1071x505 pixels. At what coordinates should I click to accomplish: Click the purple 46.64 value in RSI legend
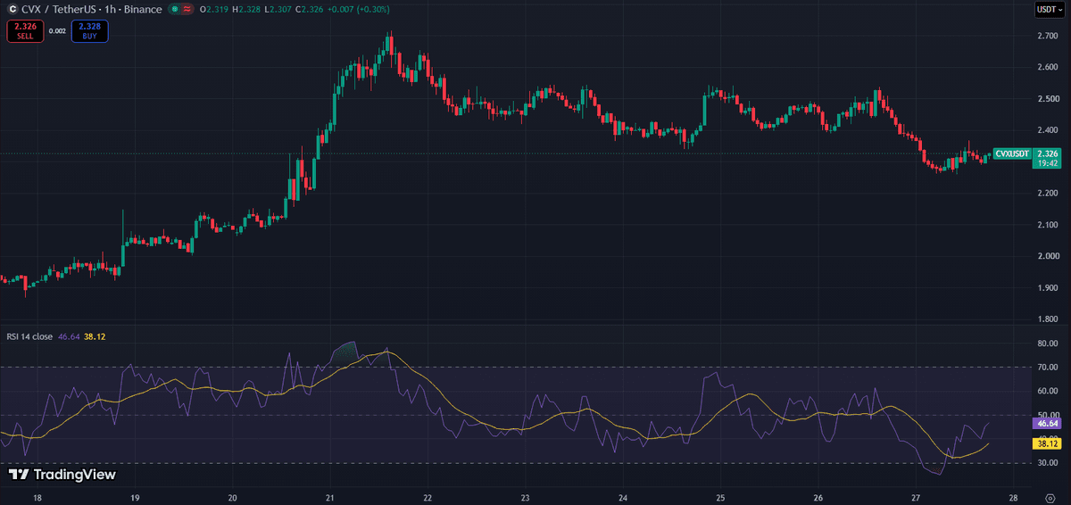(x=68, y=338)
